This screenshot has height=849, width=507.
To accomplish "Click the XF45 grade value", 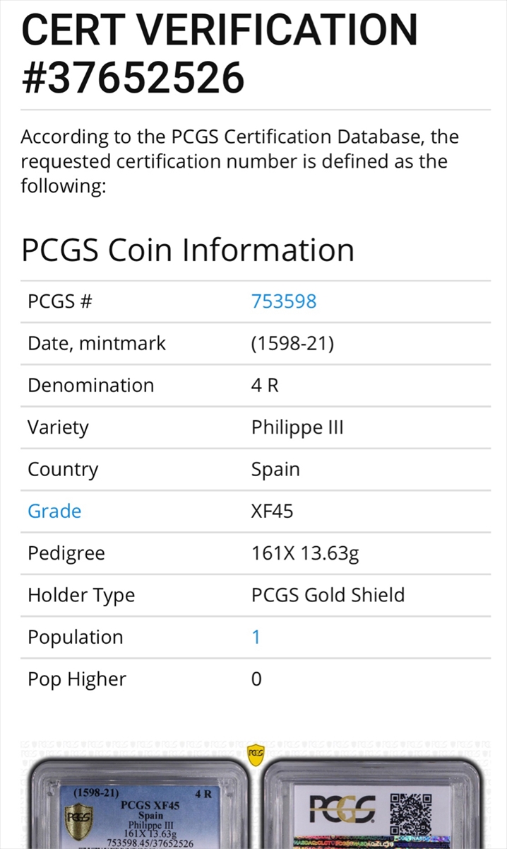I will [x=272, y=511].
